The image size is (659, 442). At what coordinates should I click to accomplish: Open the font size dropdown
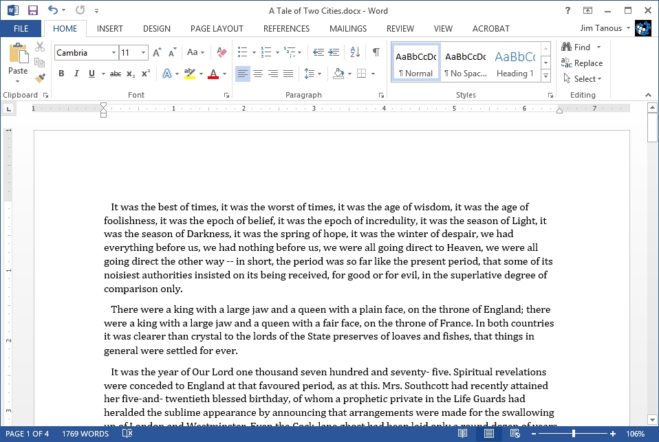coord(143,52)
